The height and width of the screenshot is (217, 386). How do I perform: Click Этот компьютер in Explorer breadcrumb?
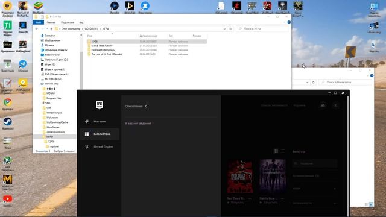click(x=71, y=29)
